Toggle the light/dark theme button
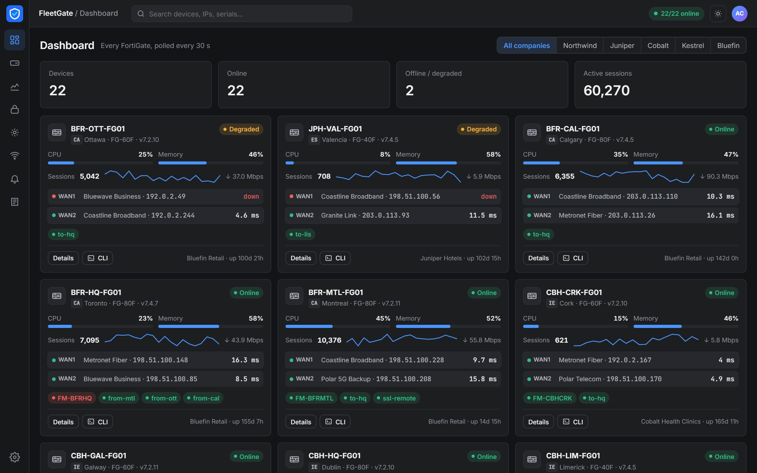Screen dimensions: 757x473 718,14
